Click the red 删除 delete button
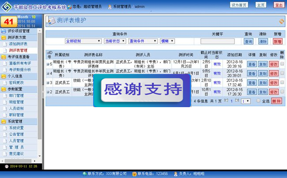The width and height of the screenshot is (287, 178). pos(276,101)
